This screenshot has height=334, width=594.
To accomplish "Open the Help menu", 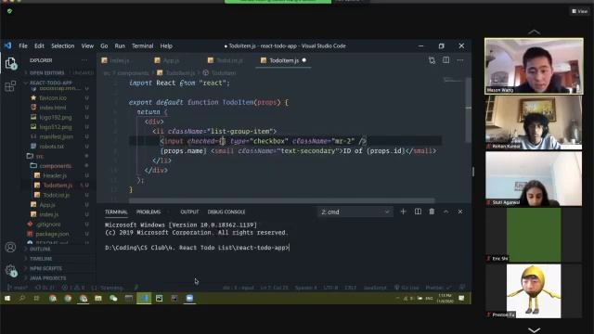I will pos(166,45).
